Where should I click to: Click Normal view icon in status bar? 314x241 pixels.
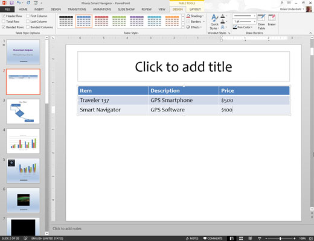pos(232,239)
